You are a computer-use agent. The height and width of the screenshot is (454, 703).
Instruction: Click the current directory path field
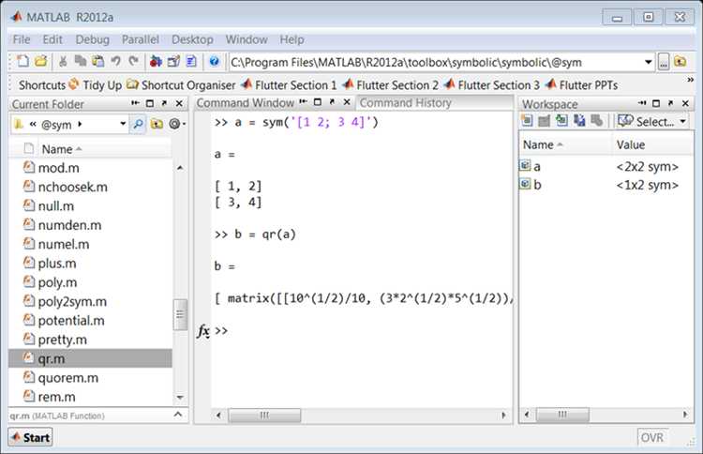click(436, 62)
